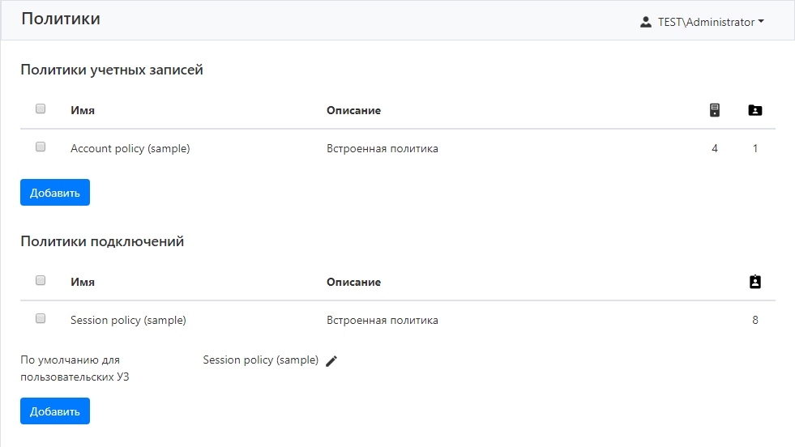The width and height of the screenshot is (795, 447).
Task: Click server count 4 for Account policy
Action: tap(714, 148)
